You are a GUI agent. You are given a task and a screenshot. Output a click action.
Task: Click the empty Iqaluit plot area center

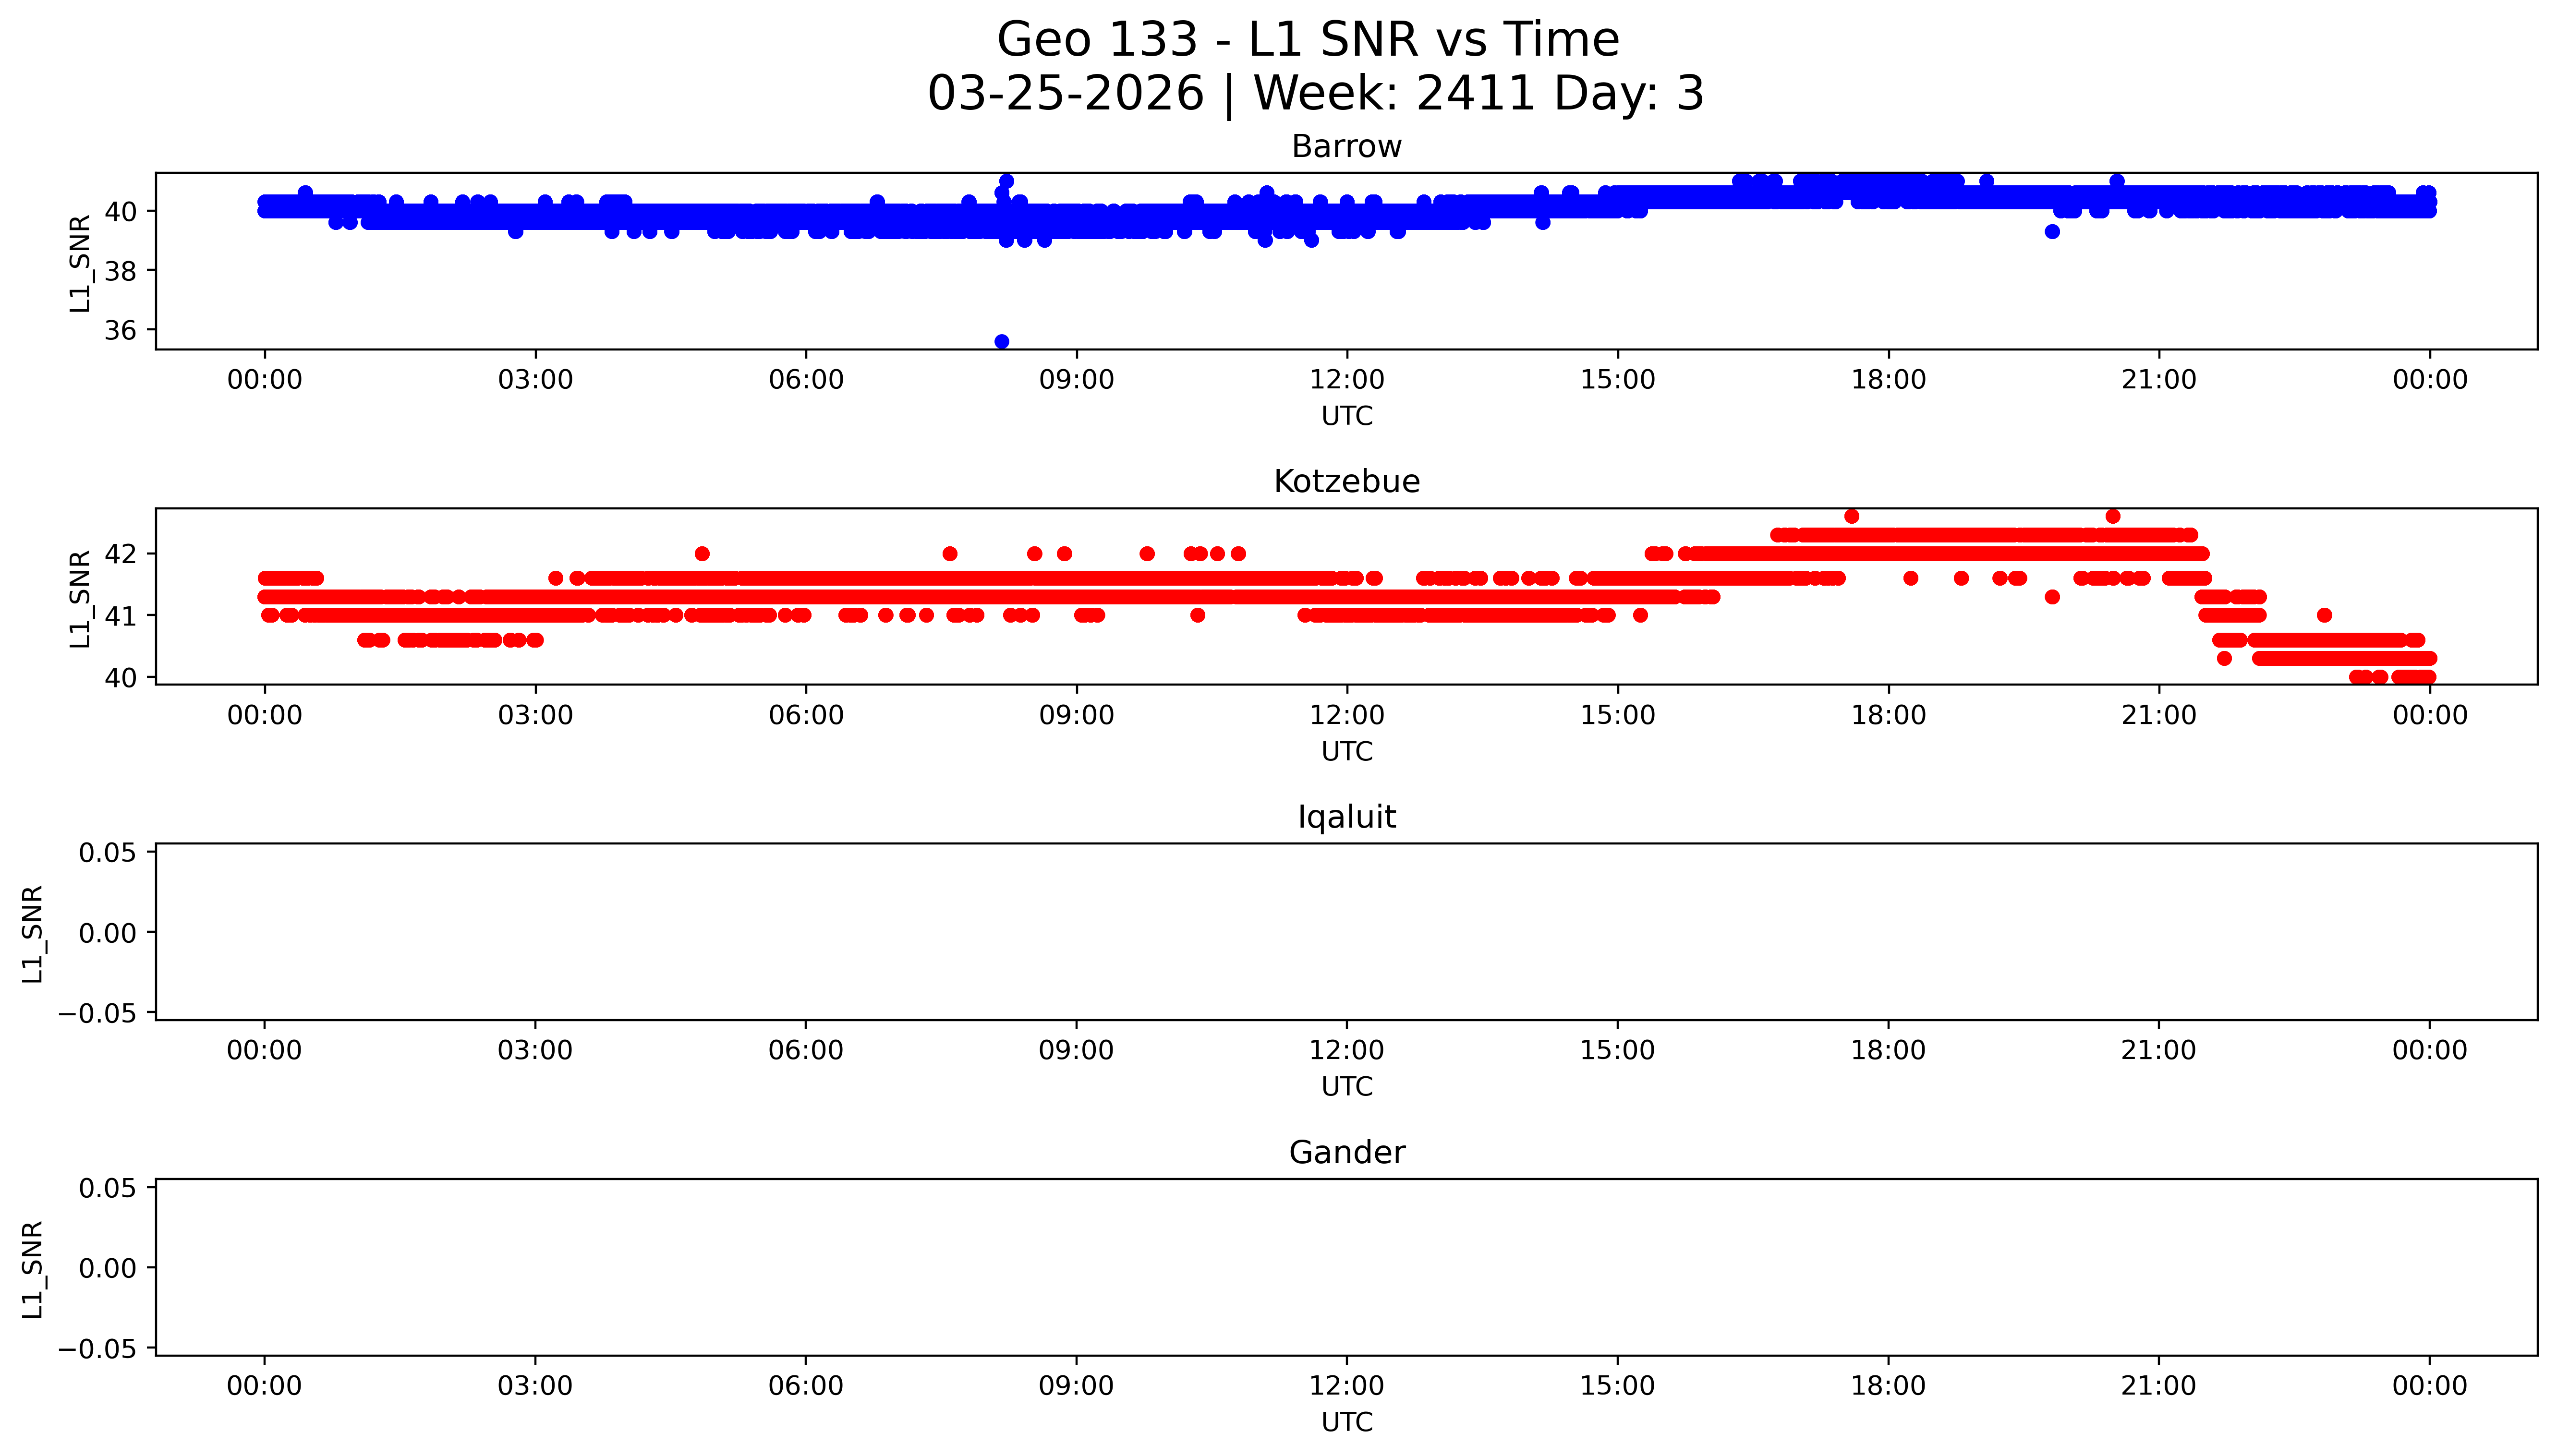[x=1346, y=932]
